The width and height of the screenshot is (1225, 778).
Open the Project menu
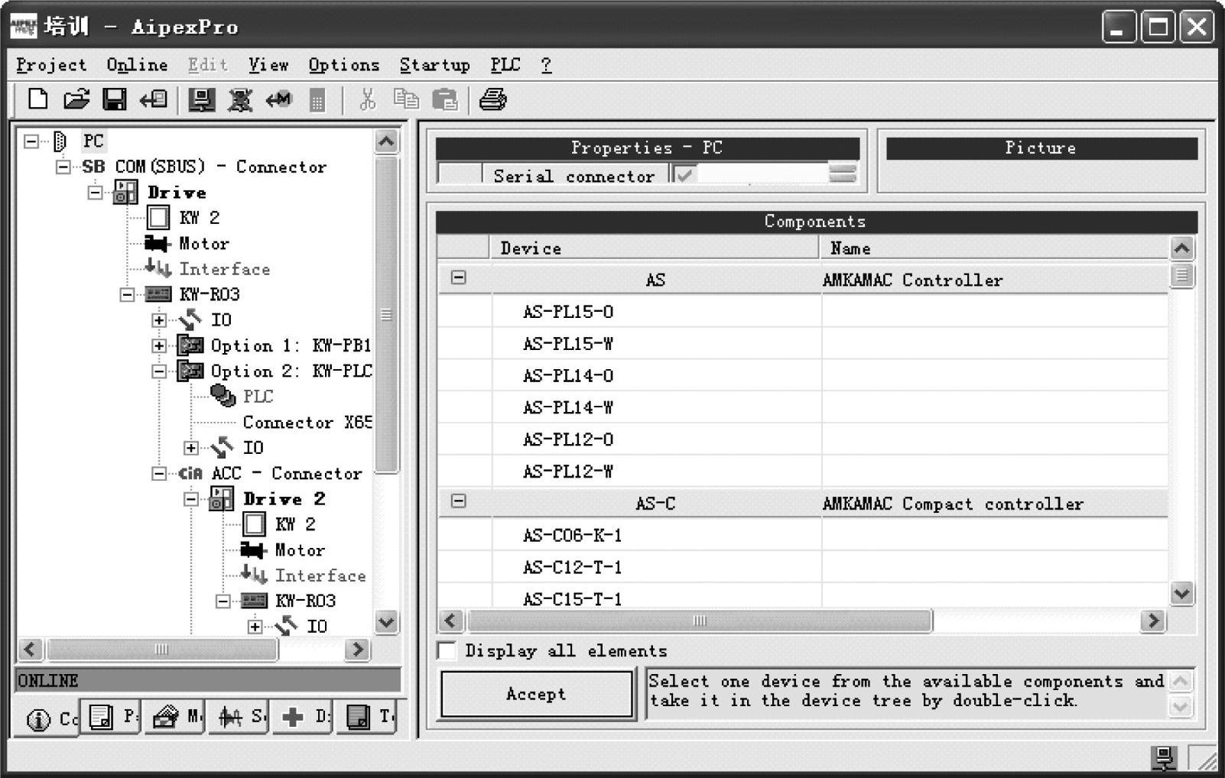pyautogui.click(x=51, y=65)
